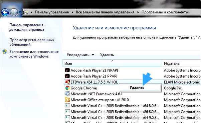Open Просмотр установленных обновлений link
This screenshot has width=201, height=123.
(x=32, y=42)
